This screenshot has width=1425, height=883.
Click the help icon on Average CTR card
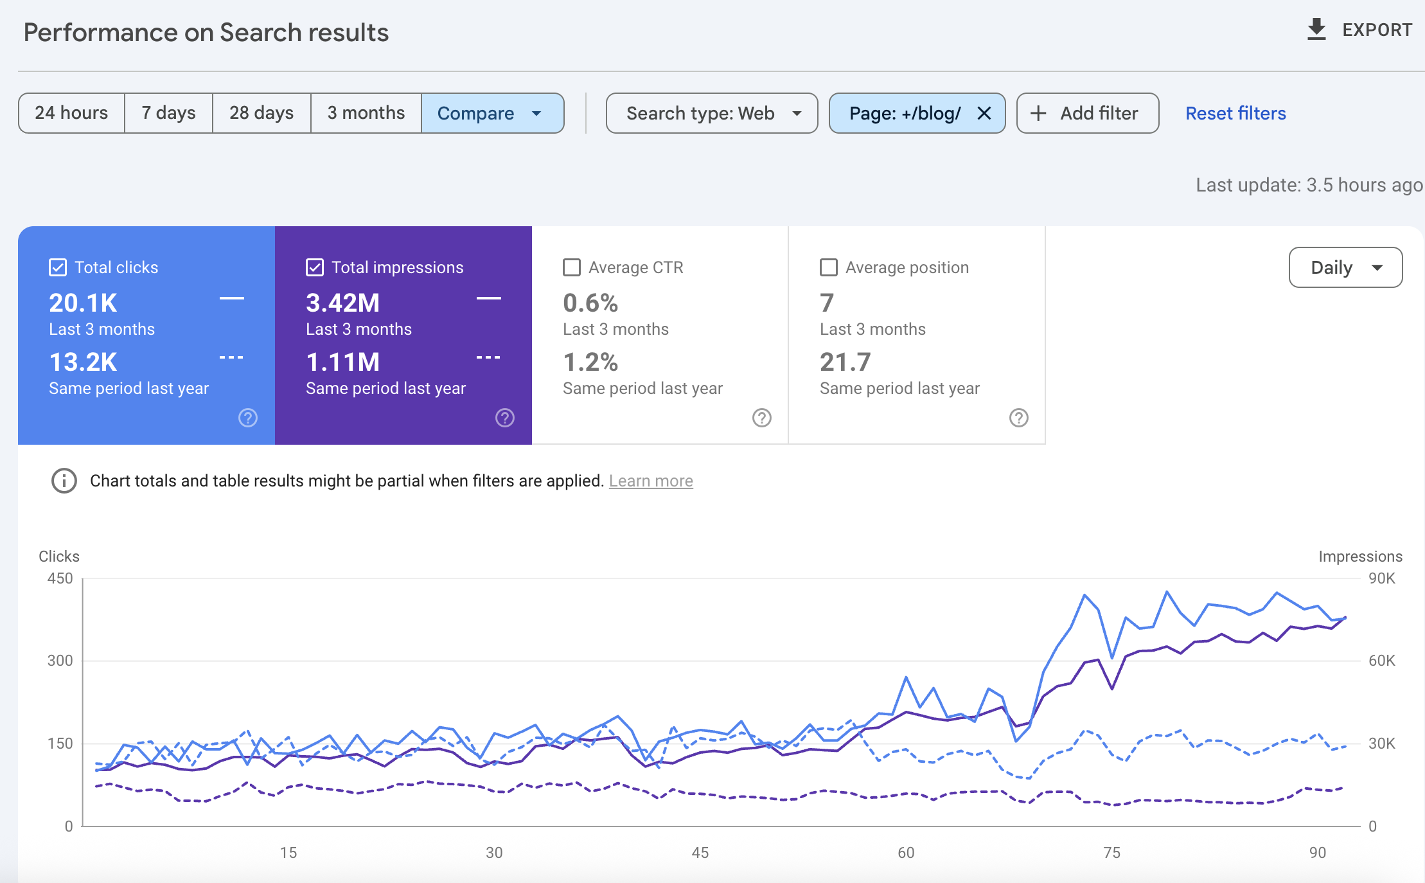(x=761, y=418)
